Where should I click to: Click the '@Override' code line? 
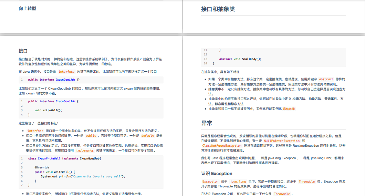[x=42, y=167]
